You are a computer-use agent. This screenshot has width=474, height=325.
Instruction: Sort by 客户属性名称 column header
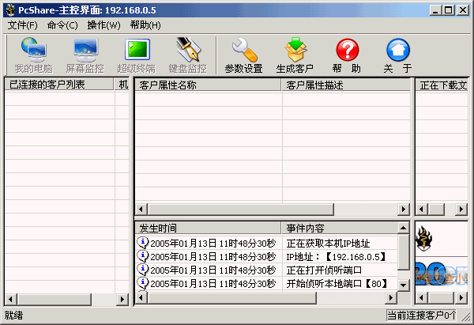tap(208, 85)
